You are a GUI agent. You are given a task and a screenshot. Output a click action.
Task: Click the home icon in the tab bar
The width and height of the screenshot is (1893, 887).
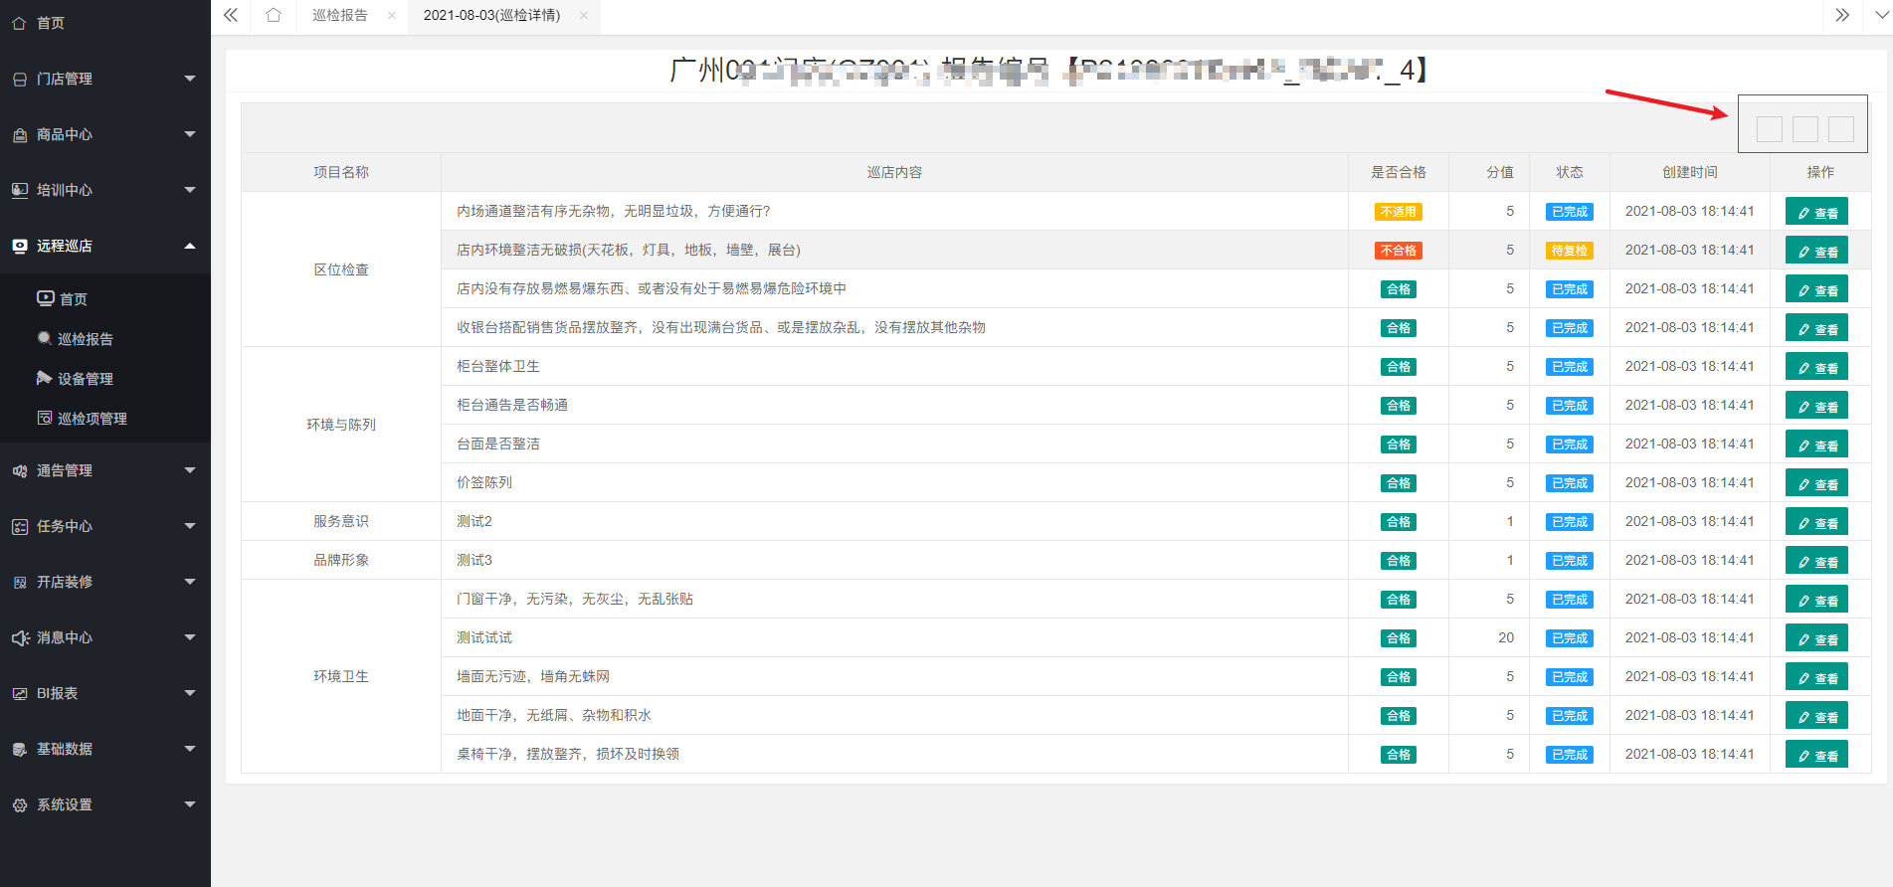pos(274,15)
